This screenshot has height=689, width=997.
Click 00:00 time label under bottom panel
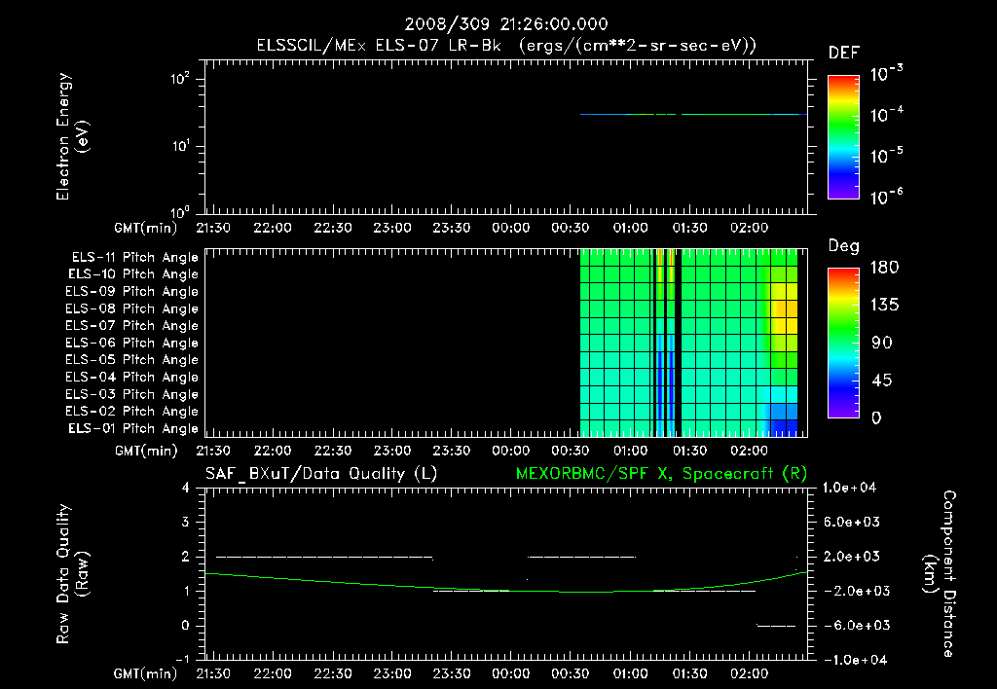tap(510, 673)
